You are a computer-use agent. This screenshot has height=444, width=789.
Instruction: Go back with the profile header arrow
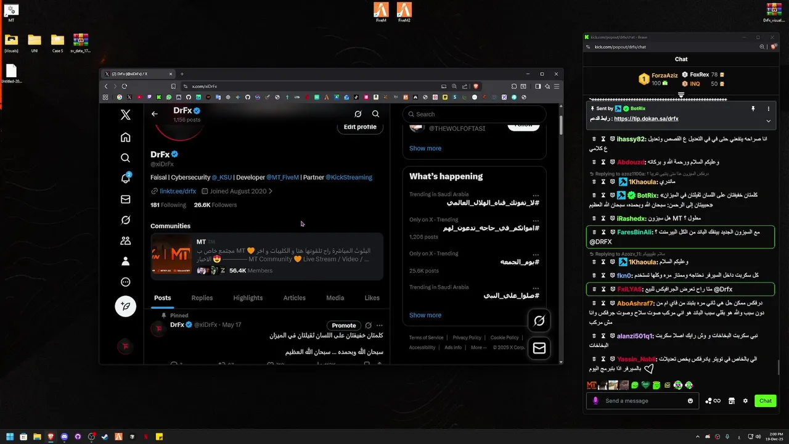click(x=155, y=113)
